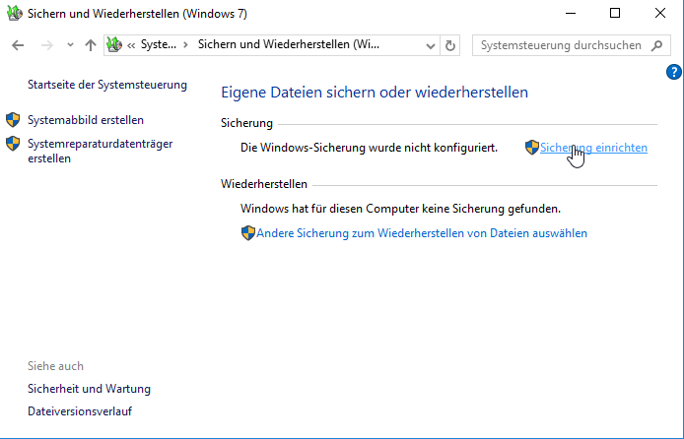Click the search magnifier icon
684x439 pixels.
657,45
